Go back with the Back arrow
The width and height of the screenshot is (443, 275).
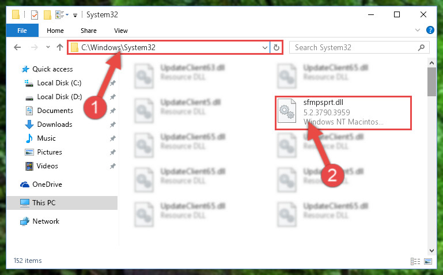17,47
